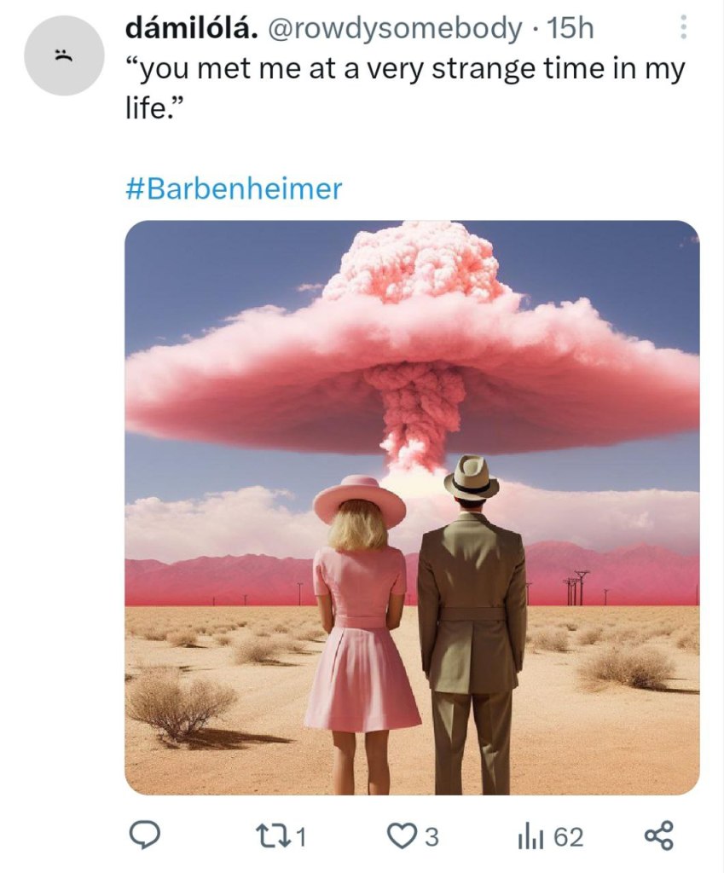
Task: Select the tweet text about strange time
Action: (405, 88)
